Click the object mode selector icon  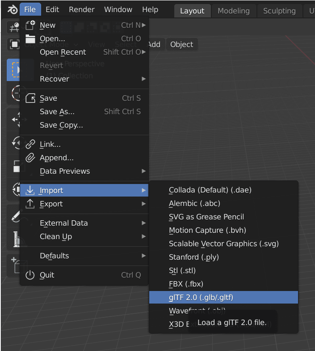click(14, 44)
